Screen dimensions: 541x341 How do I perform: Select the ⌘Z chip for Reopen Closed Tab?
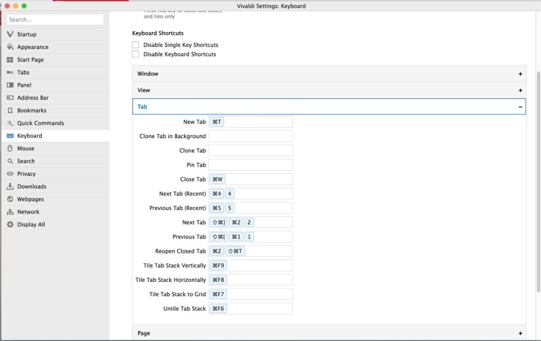point(216,251)
